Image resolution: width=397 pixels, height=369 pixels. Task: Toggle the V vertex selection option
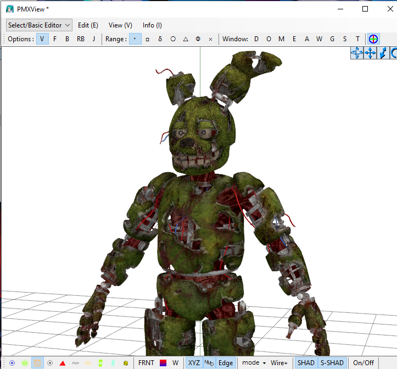[42, 39]
